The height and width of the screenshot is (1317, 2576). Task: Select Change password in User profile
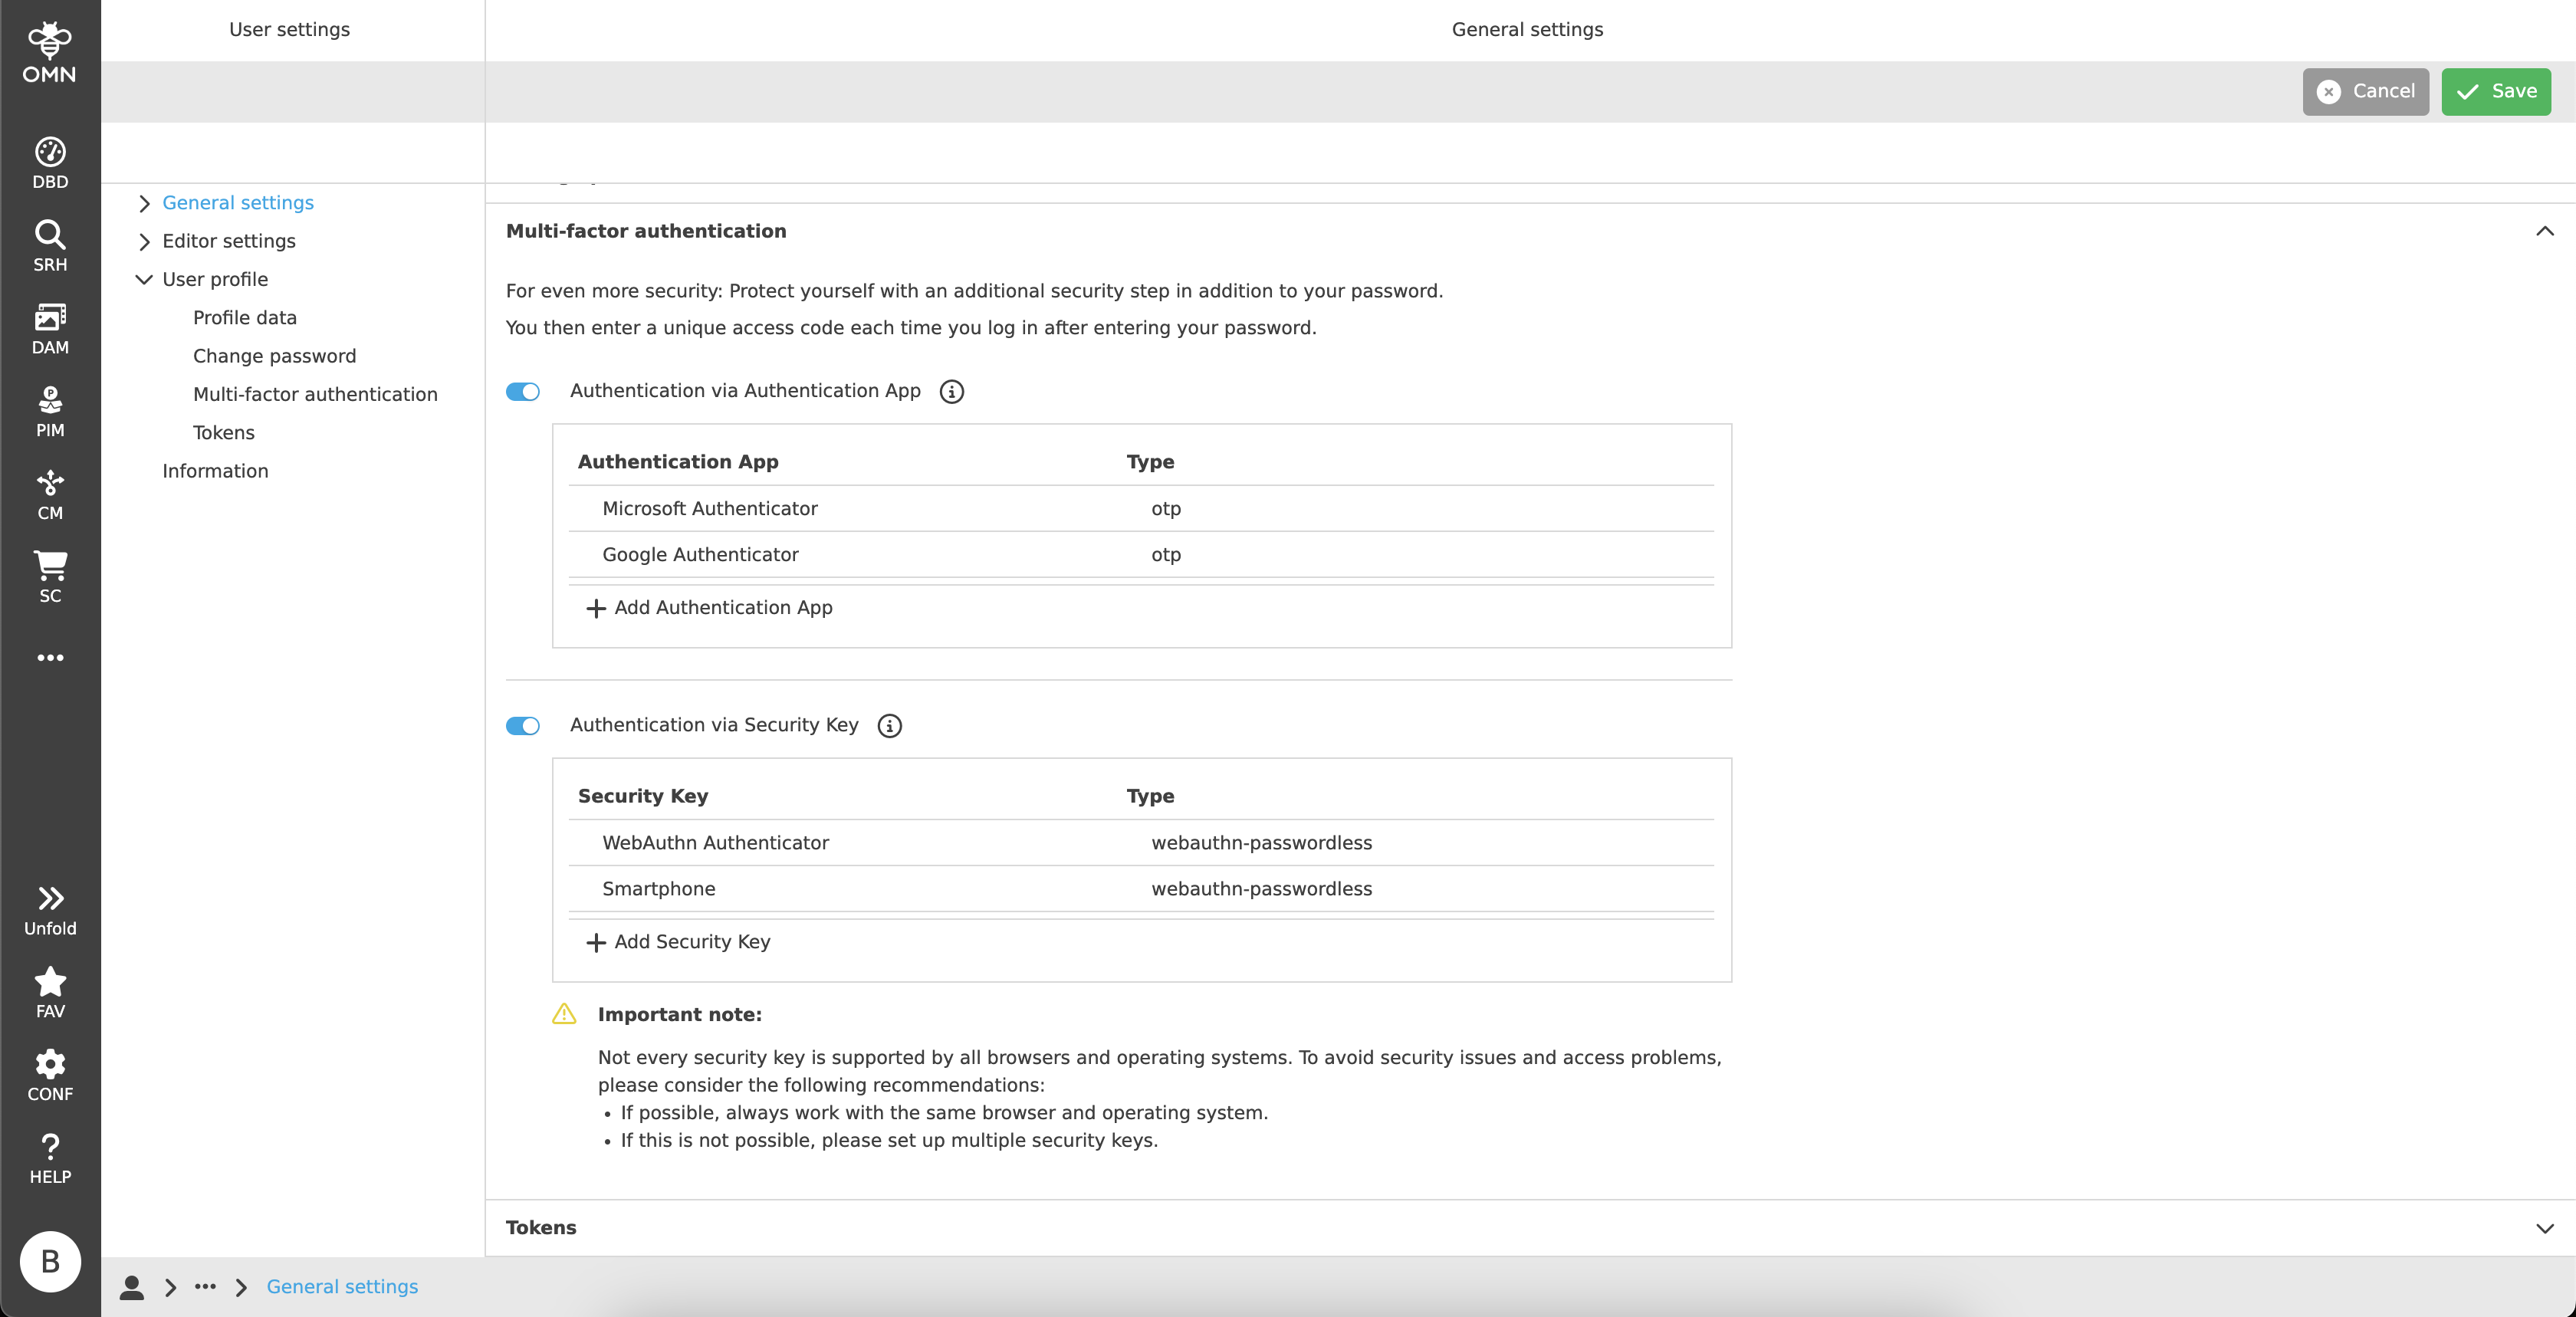click(274, 355)
